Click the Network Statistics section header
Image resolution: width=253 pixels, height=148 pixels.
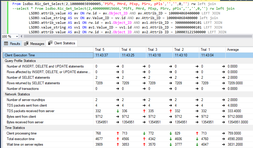coord(18,94)
